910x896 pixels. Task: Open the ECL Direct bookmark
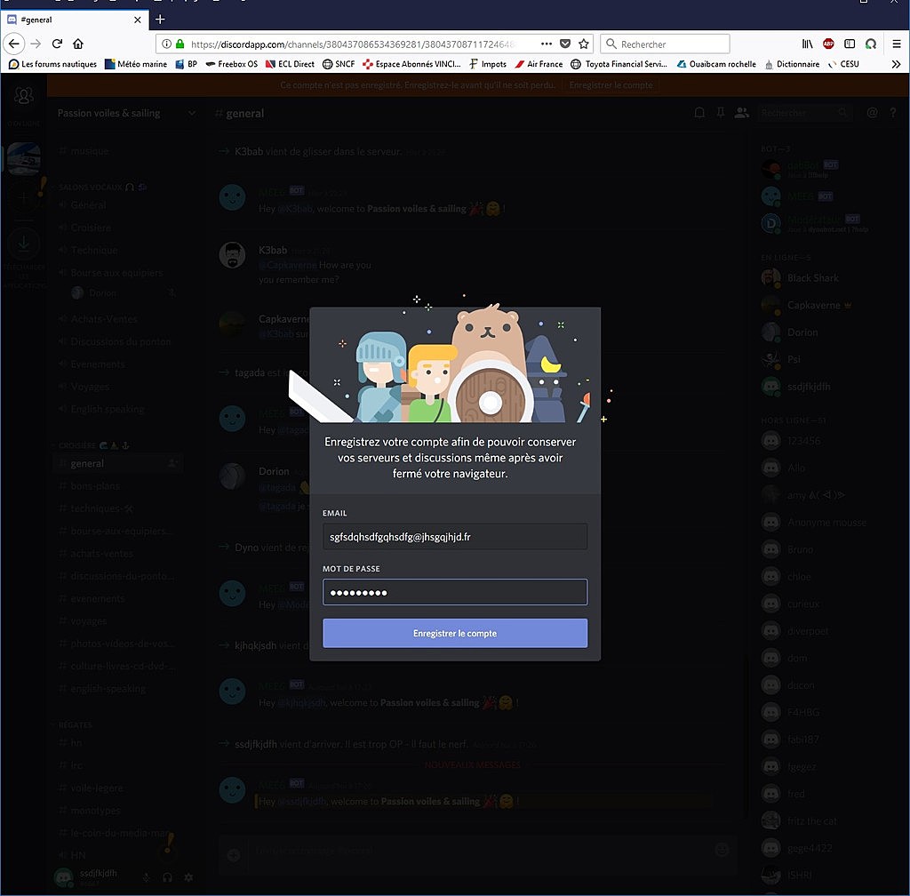click(290, 64)
